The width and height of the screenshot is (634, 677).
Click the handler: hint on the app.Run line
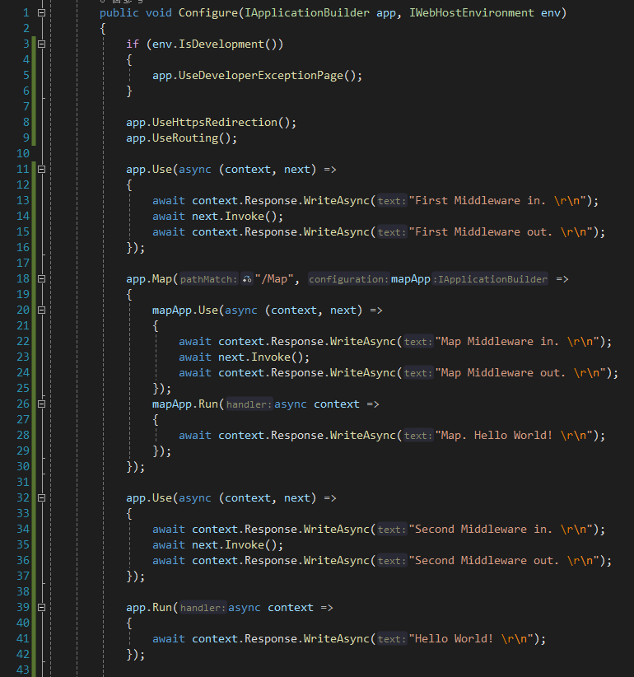pyautogui.click(x=203, y=608)
